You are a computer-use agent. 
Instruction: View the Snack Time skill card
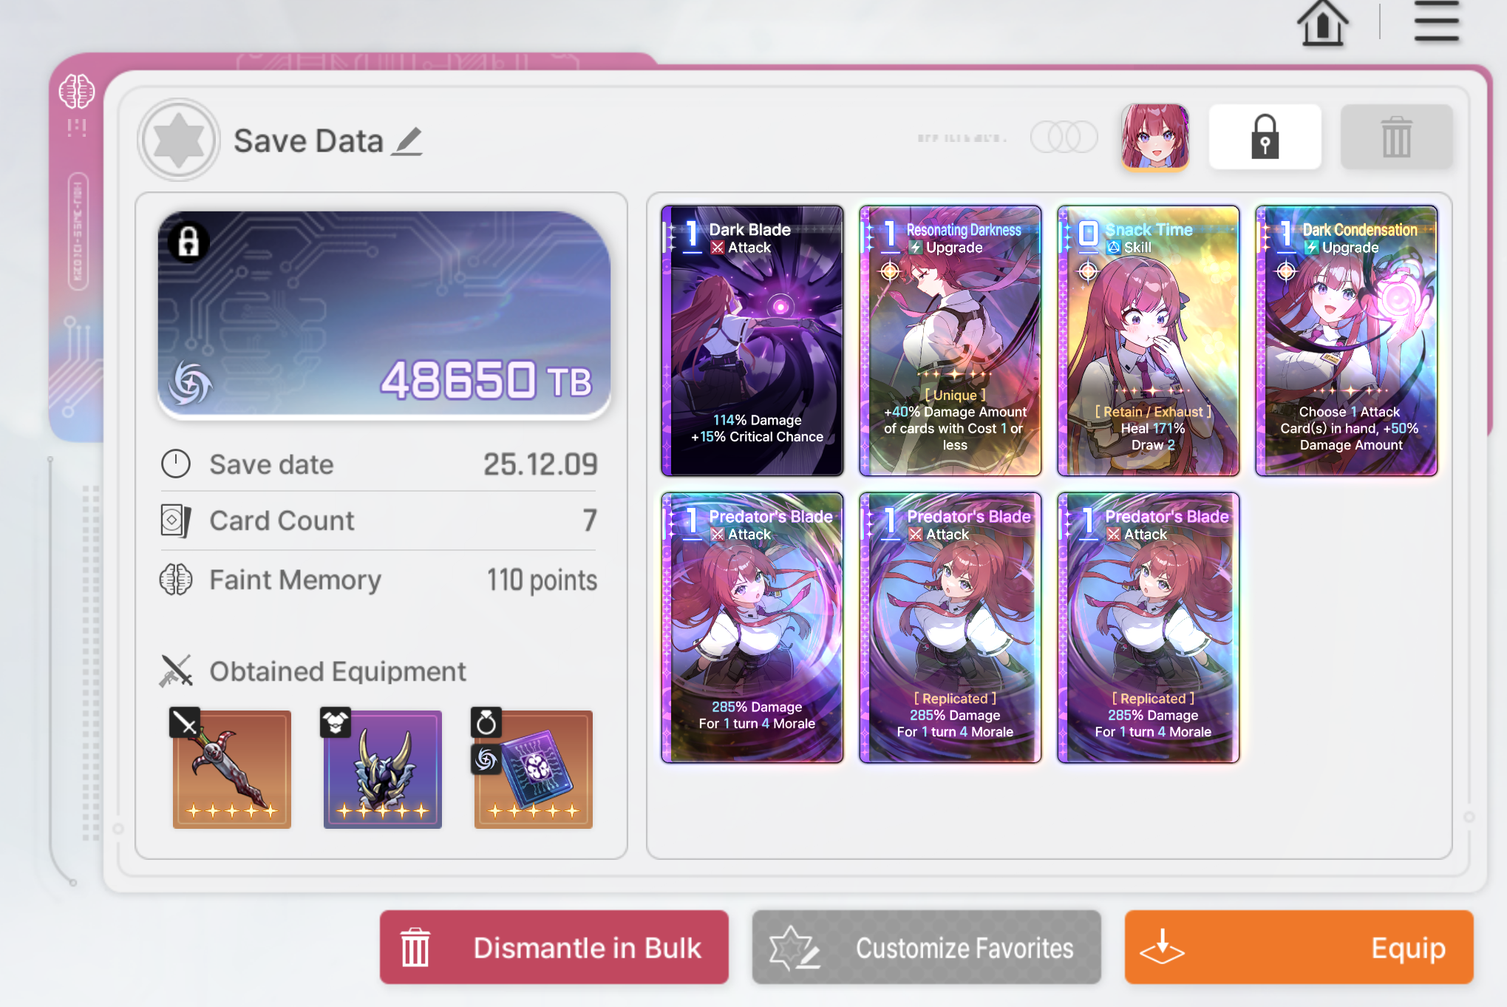pyautogui.click(x=1149, y=341)
